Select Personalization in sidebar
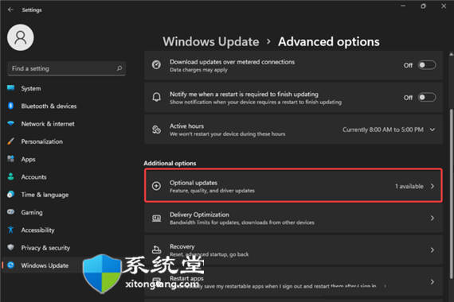The height and width of the screenshot is (302, 454). click(41, 141)
